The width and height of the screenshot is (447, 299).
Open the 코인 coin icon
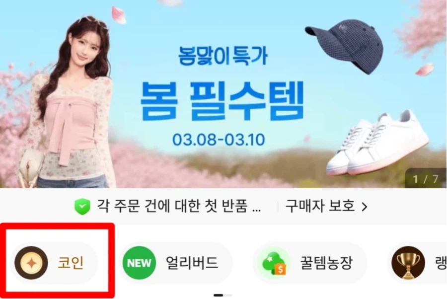[x=31, y=263]
